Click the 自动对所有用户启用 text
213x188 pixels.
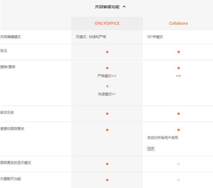pos(163,138)
